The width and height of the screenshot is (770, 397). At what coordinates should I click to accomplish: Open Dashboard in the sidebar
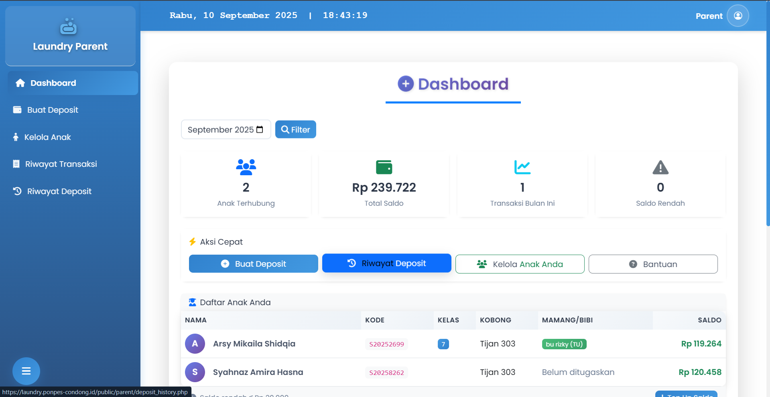[73, 83]
